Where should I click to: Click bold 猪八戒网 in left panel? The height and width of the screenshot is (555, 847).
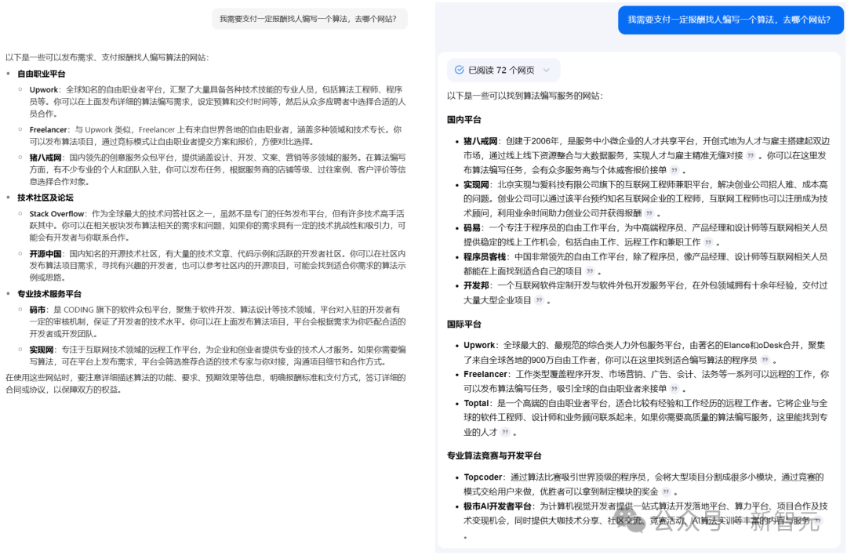click(x=45, y=158)
